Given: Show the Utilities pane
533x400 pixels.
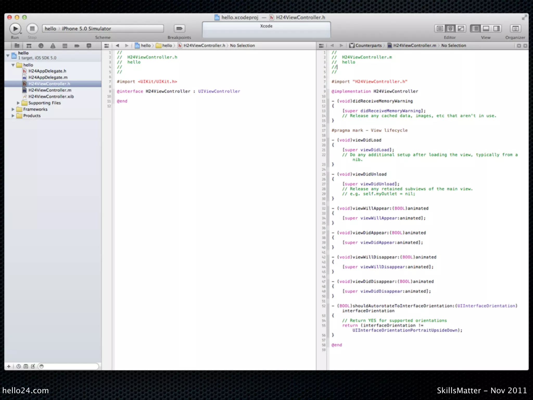Looking at the screenshot, I should point(496,29).
